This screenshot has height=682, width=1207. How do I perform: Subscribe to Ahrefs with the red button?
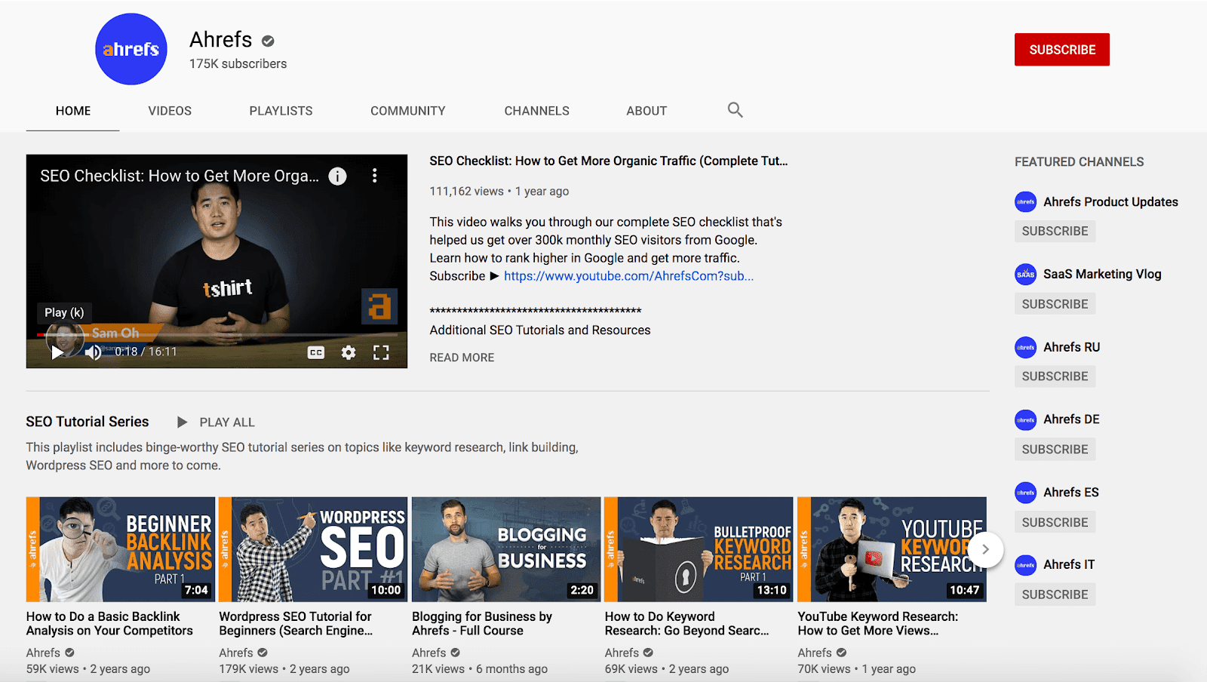coord(1062,50)
